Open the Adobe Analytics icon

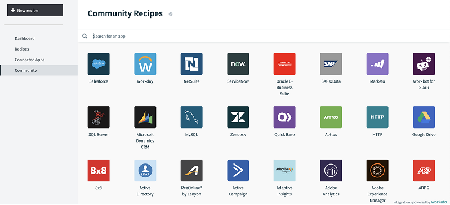(x=331, y=170)
